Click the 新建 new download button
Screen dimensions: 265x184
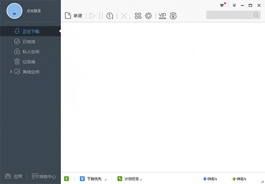pyautogui.click(x=74, y=16)
